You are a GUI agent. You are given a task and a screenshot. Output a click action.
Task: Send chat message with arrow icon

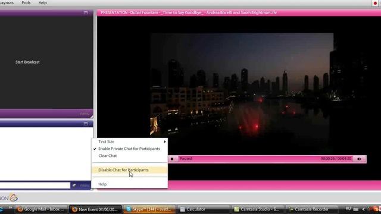tap(74, 185)
